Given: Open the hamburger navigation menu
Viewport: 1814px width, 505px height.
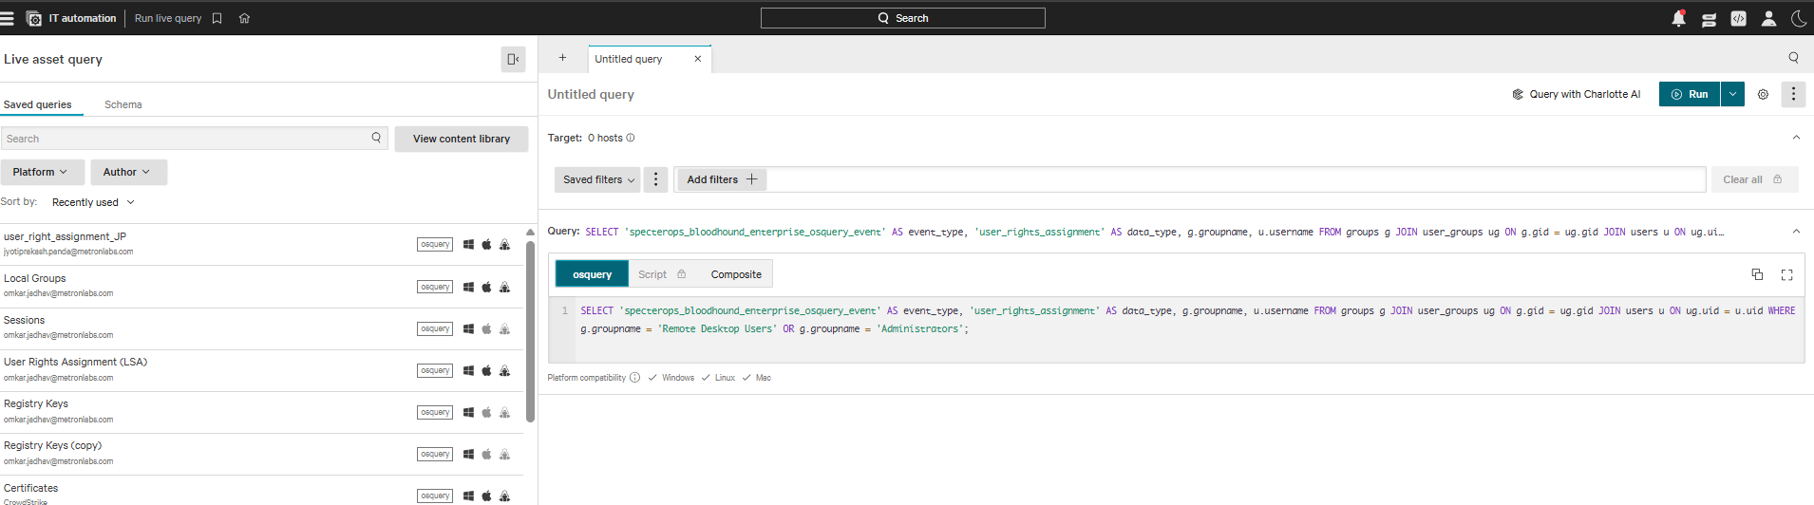Looking at the screenshot, I should [8, 18].
